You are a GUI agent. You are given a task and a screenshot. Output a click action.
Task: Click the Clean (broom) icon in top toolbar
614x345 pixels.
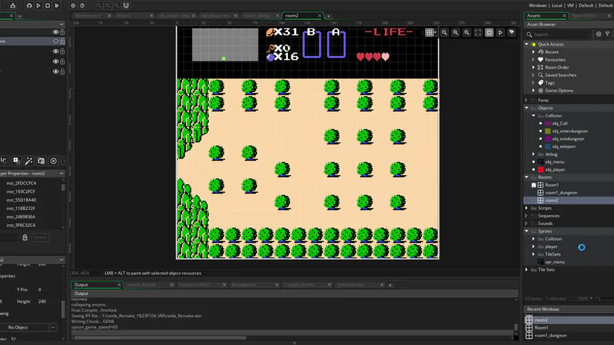coord(57,5)
